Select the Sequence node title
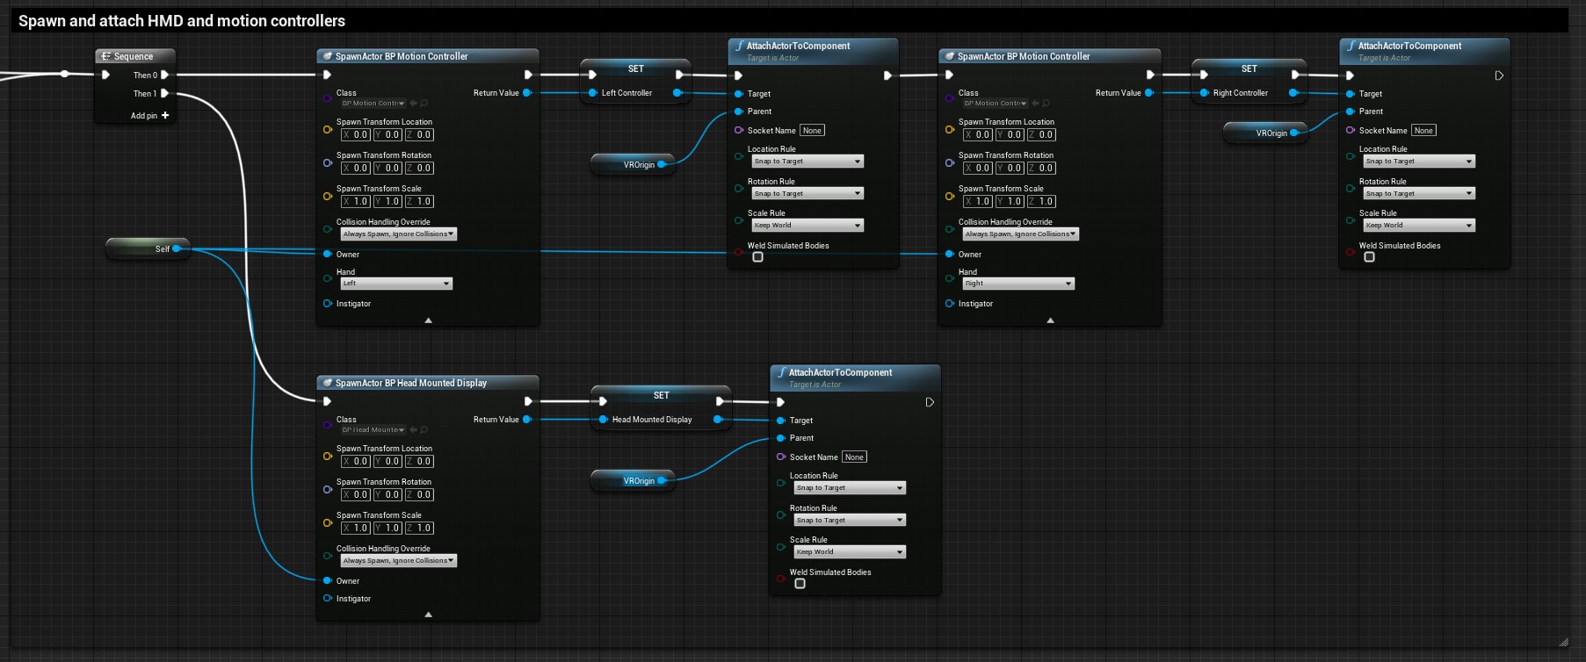This screenshot has height=662, width=1586. [134, 56]
